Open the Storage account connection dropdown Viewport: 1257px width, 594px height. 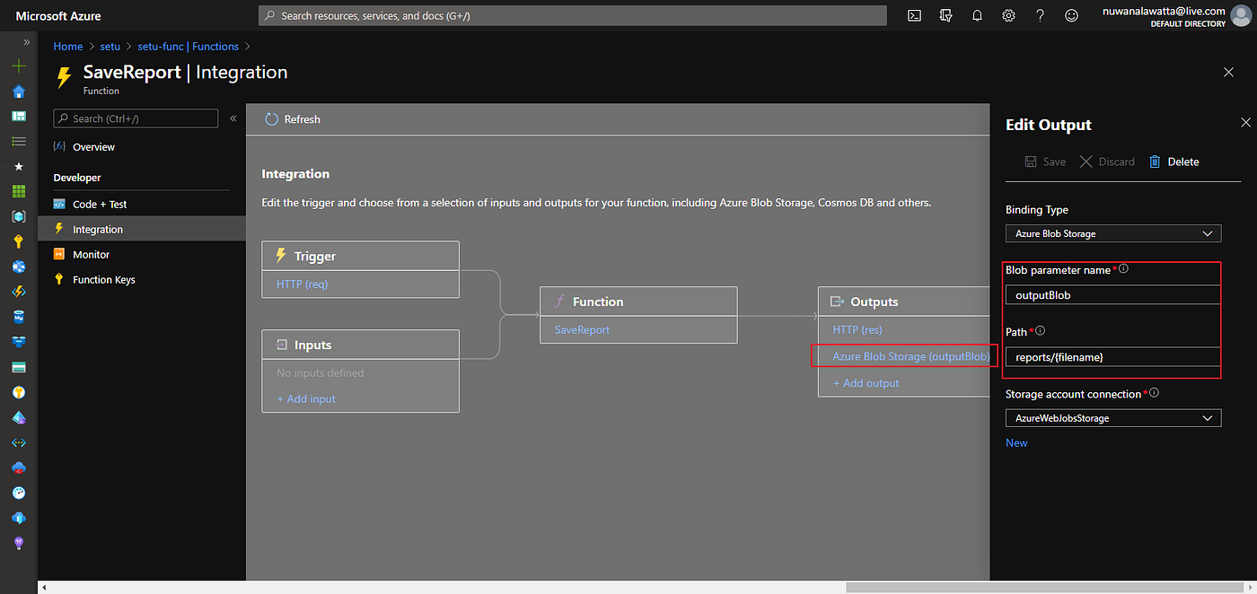tap(1113, 418)
